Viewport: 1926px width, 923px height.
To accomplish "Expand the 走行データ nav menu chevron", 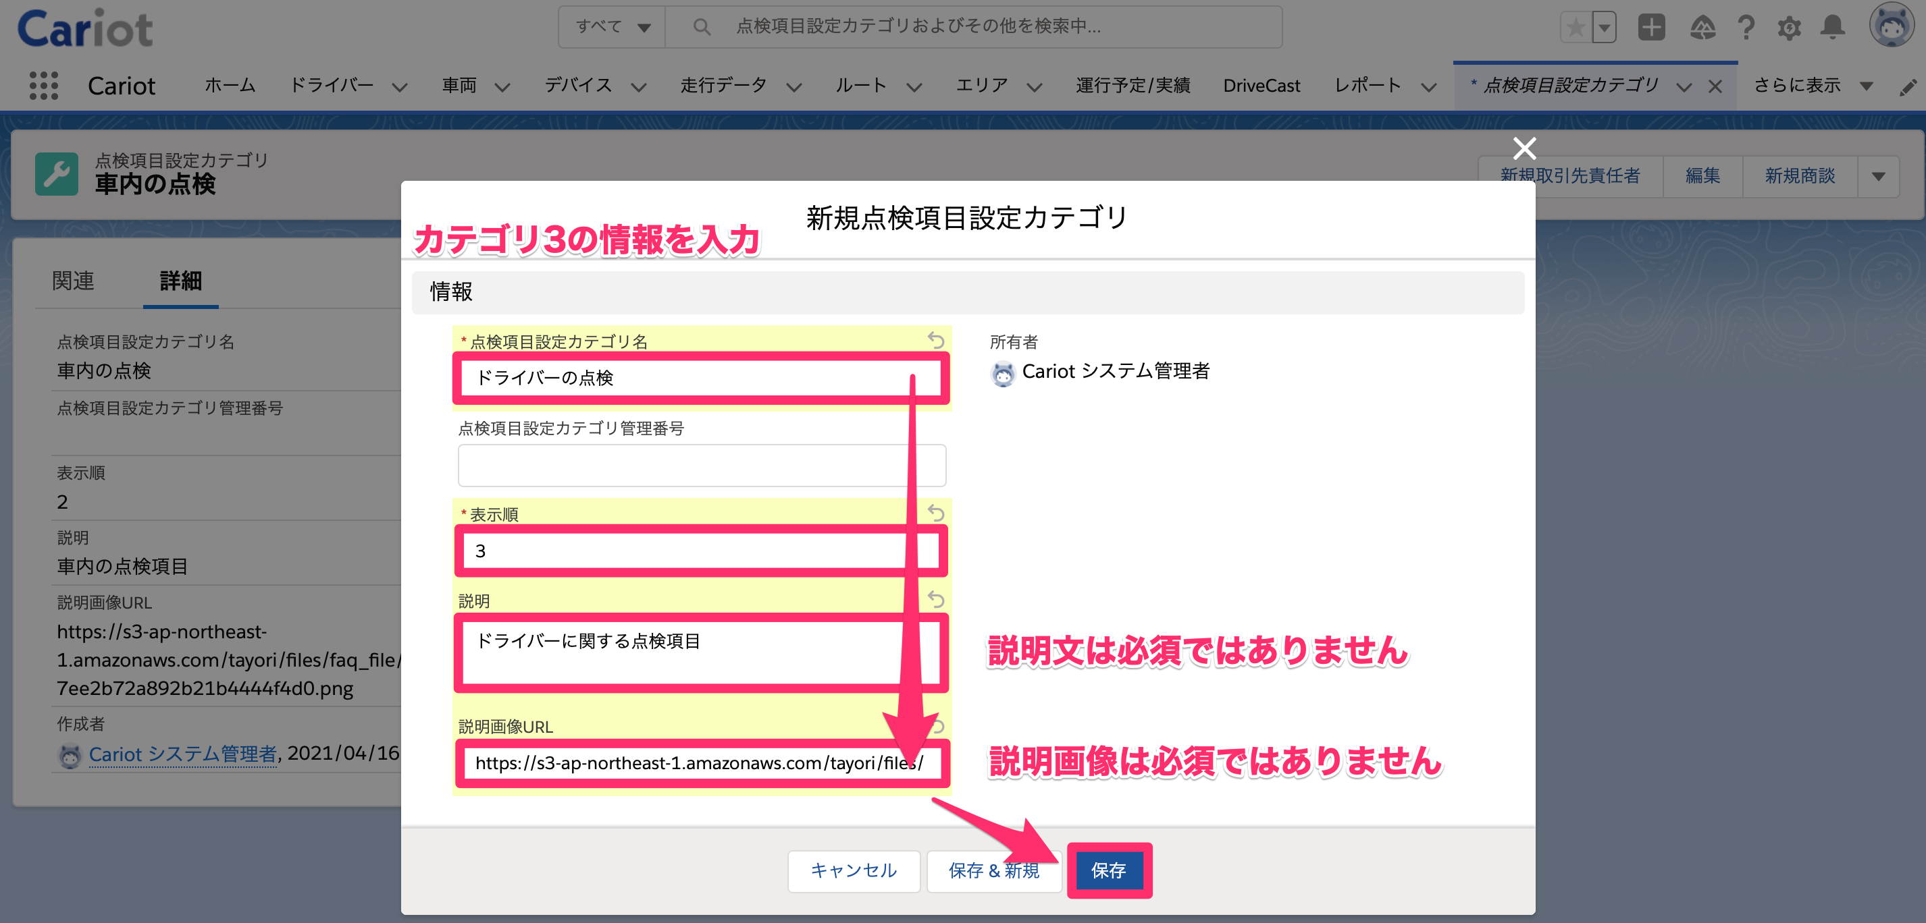I will pyautogui.click(x=794, y=87).
